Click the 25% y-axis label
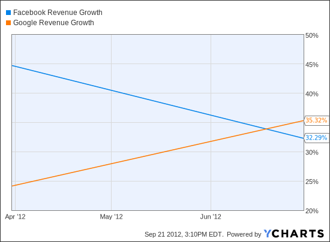Image resolution: width=330 pixels, height=242 pixels. (x=312, y=181)
